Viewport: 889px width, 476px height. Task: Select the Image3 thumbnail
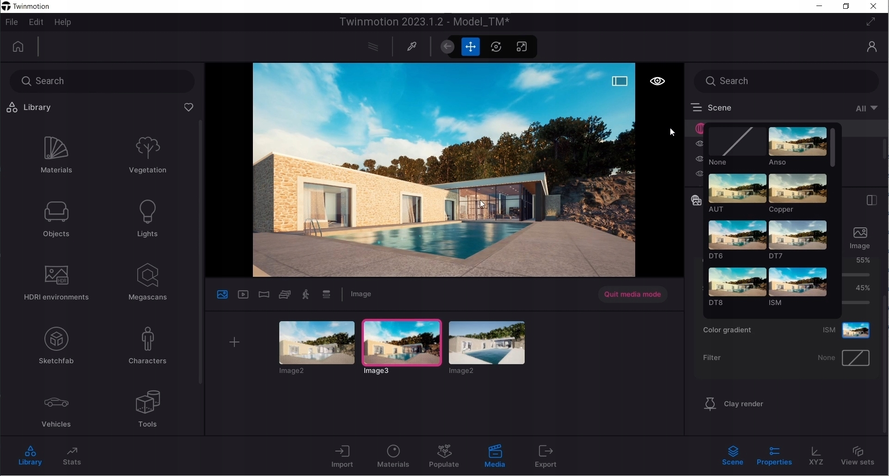tap(402, 343)
